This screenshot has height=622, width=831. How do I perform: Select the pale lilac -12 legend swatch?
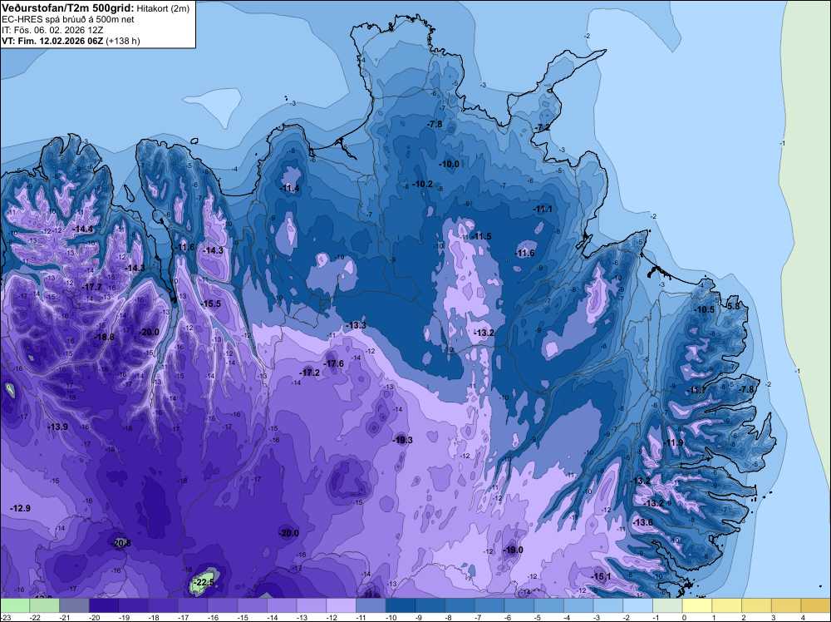tap(342, 605)
